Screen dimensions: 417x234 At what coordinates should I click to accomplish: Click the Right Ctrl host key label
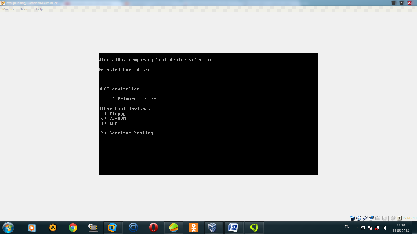410,218
